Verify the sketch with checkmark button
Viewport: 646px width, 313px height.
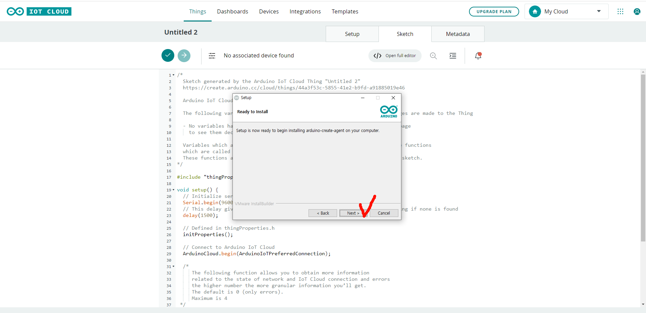click(x=168, y=55)
